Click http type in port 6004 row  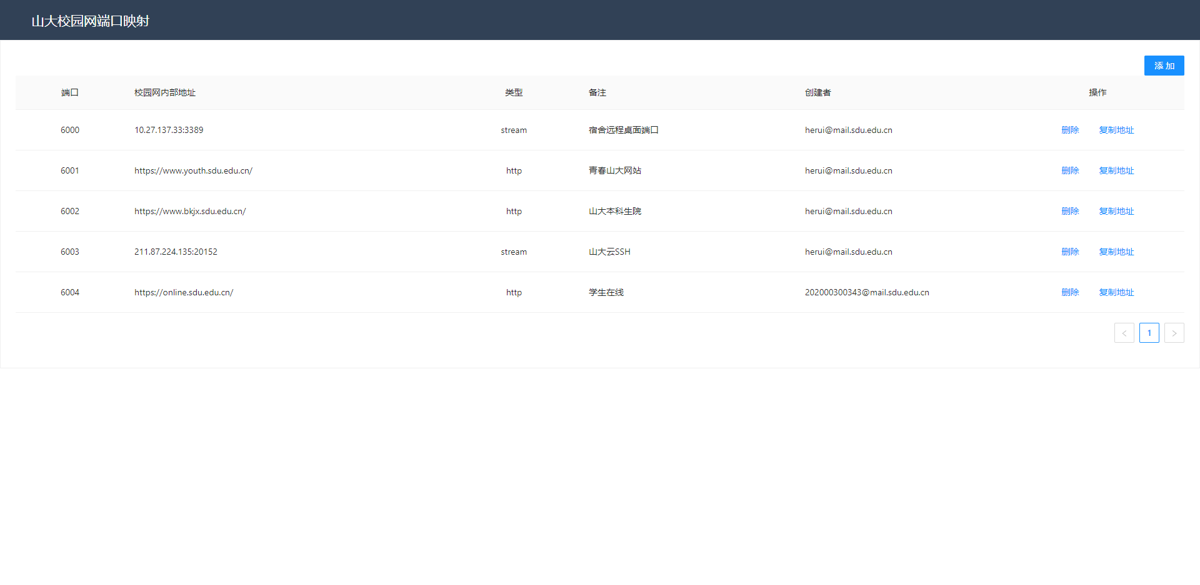(514, 292)
